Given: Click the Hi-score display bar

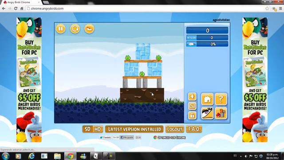Looking at the screenshot, I should click(207, 37).
